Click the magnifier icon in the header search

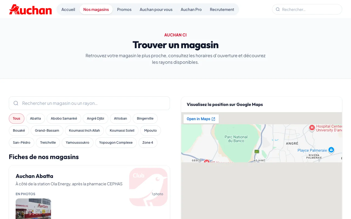point(278,9)
